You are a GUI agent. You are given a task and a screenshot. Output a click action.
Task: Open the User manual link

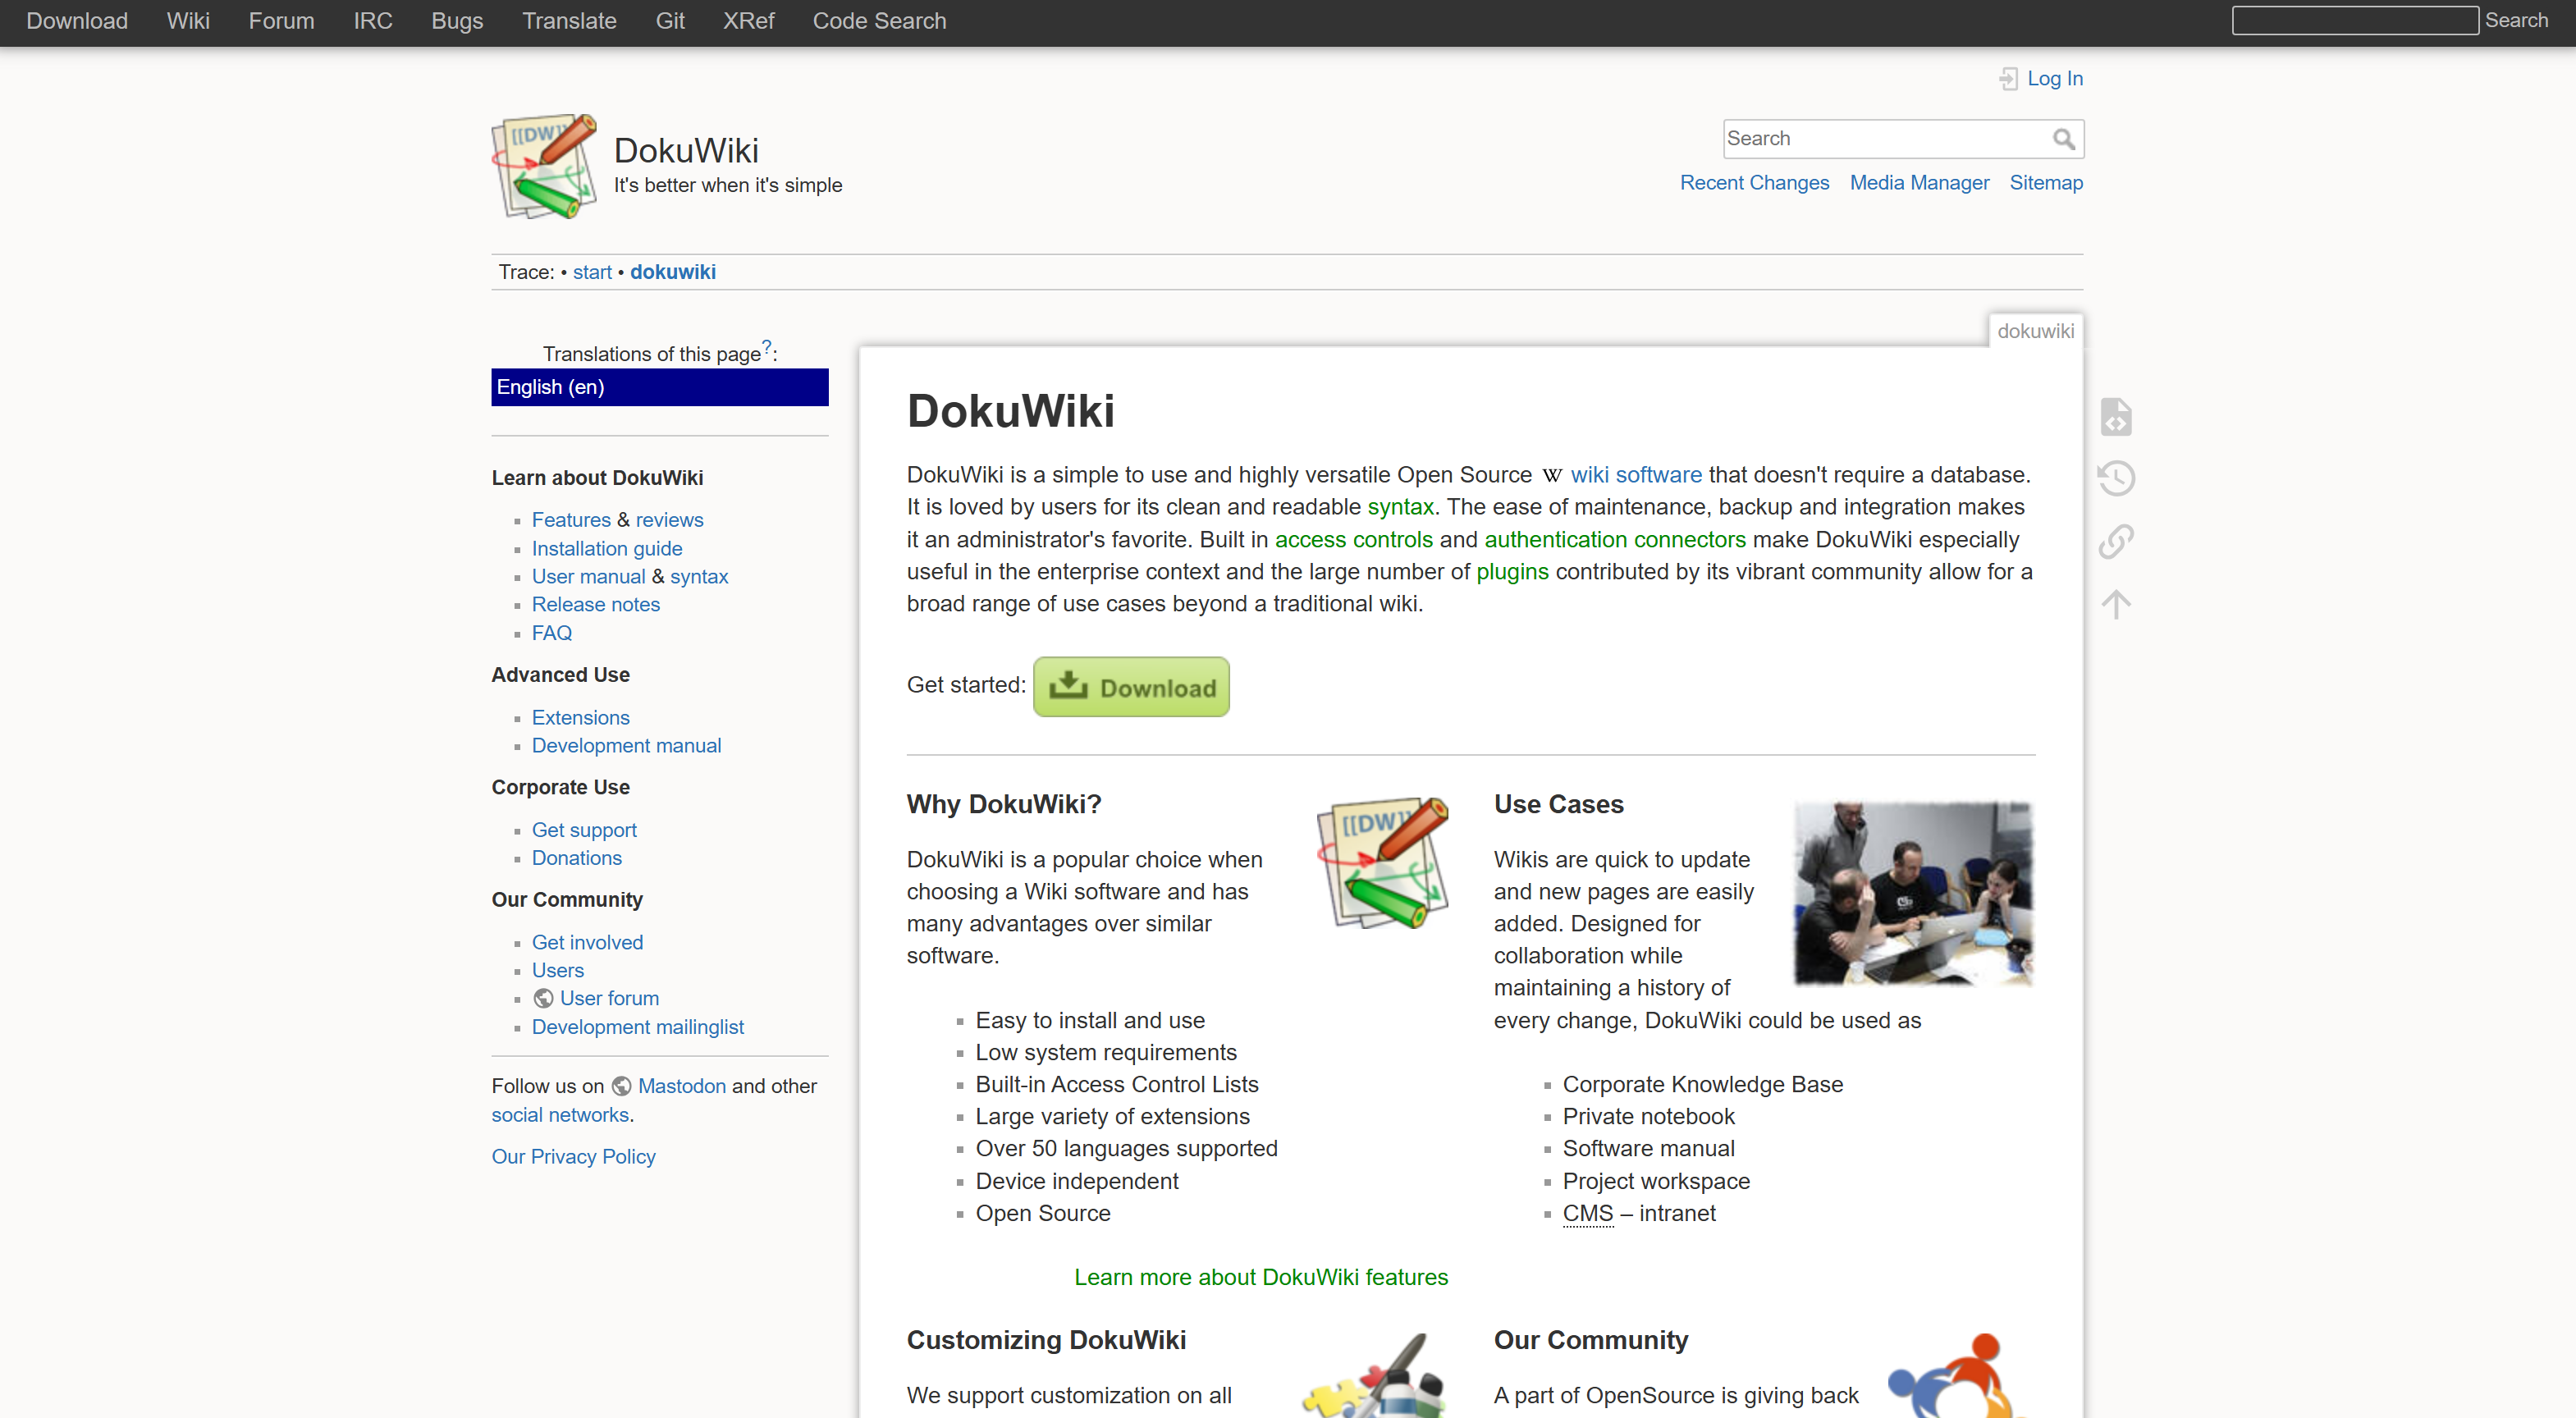point(588,577)
